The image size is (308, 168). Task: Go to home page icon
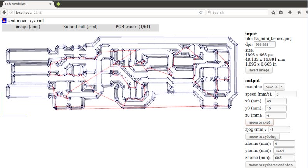click(299, 12)
